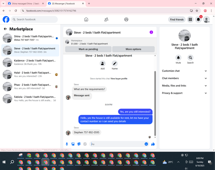
Task: Open the Windows notification center icon
Action: click(x=210, y=162)
